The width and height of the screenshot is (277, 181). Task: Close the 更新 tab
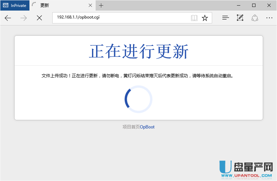(90, 5)
